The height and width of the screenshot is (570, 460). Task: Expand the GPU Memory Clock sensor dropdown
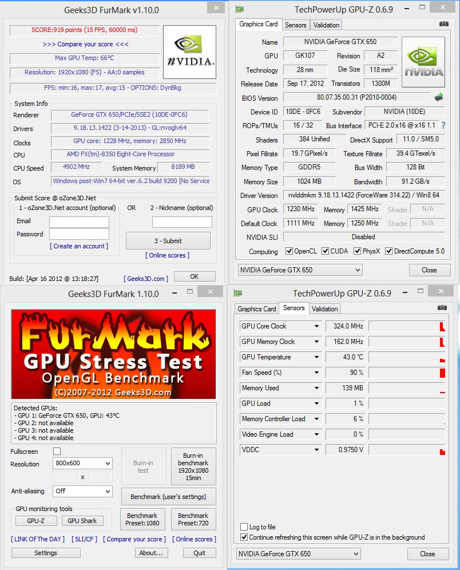[x=316, y=342]
